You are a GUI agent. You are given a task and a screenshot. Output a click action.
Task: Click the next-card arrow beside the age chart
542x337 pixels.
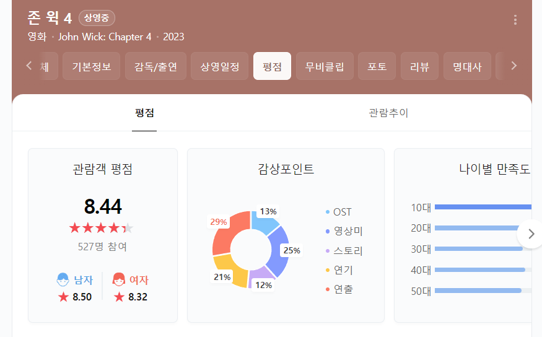pyautogui.click(x=531, y=234)
